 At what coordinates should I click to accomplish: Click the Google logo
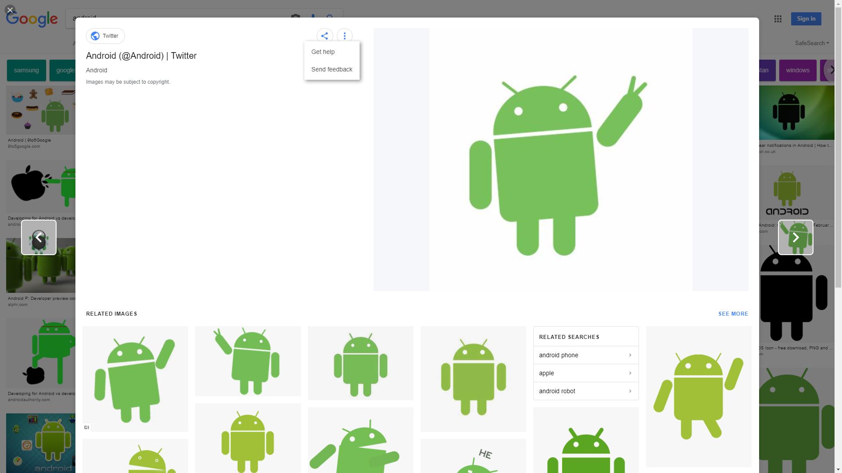pos(32,19)
